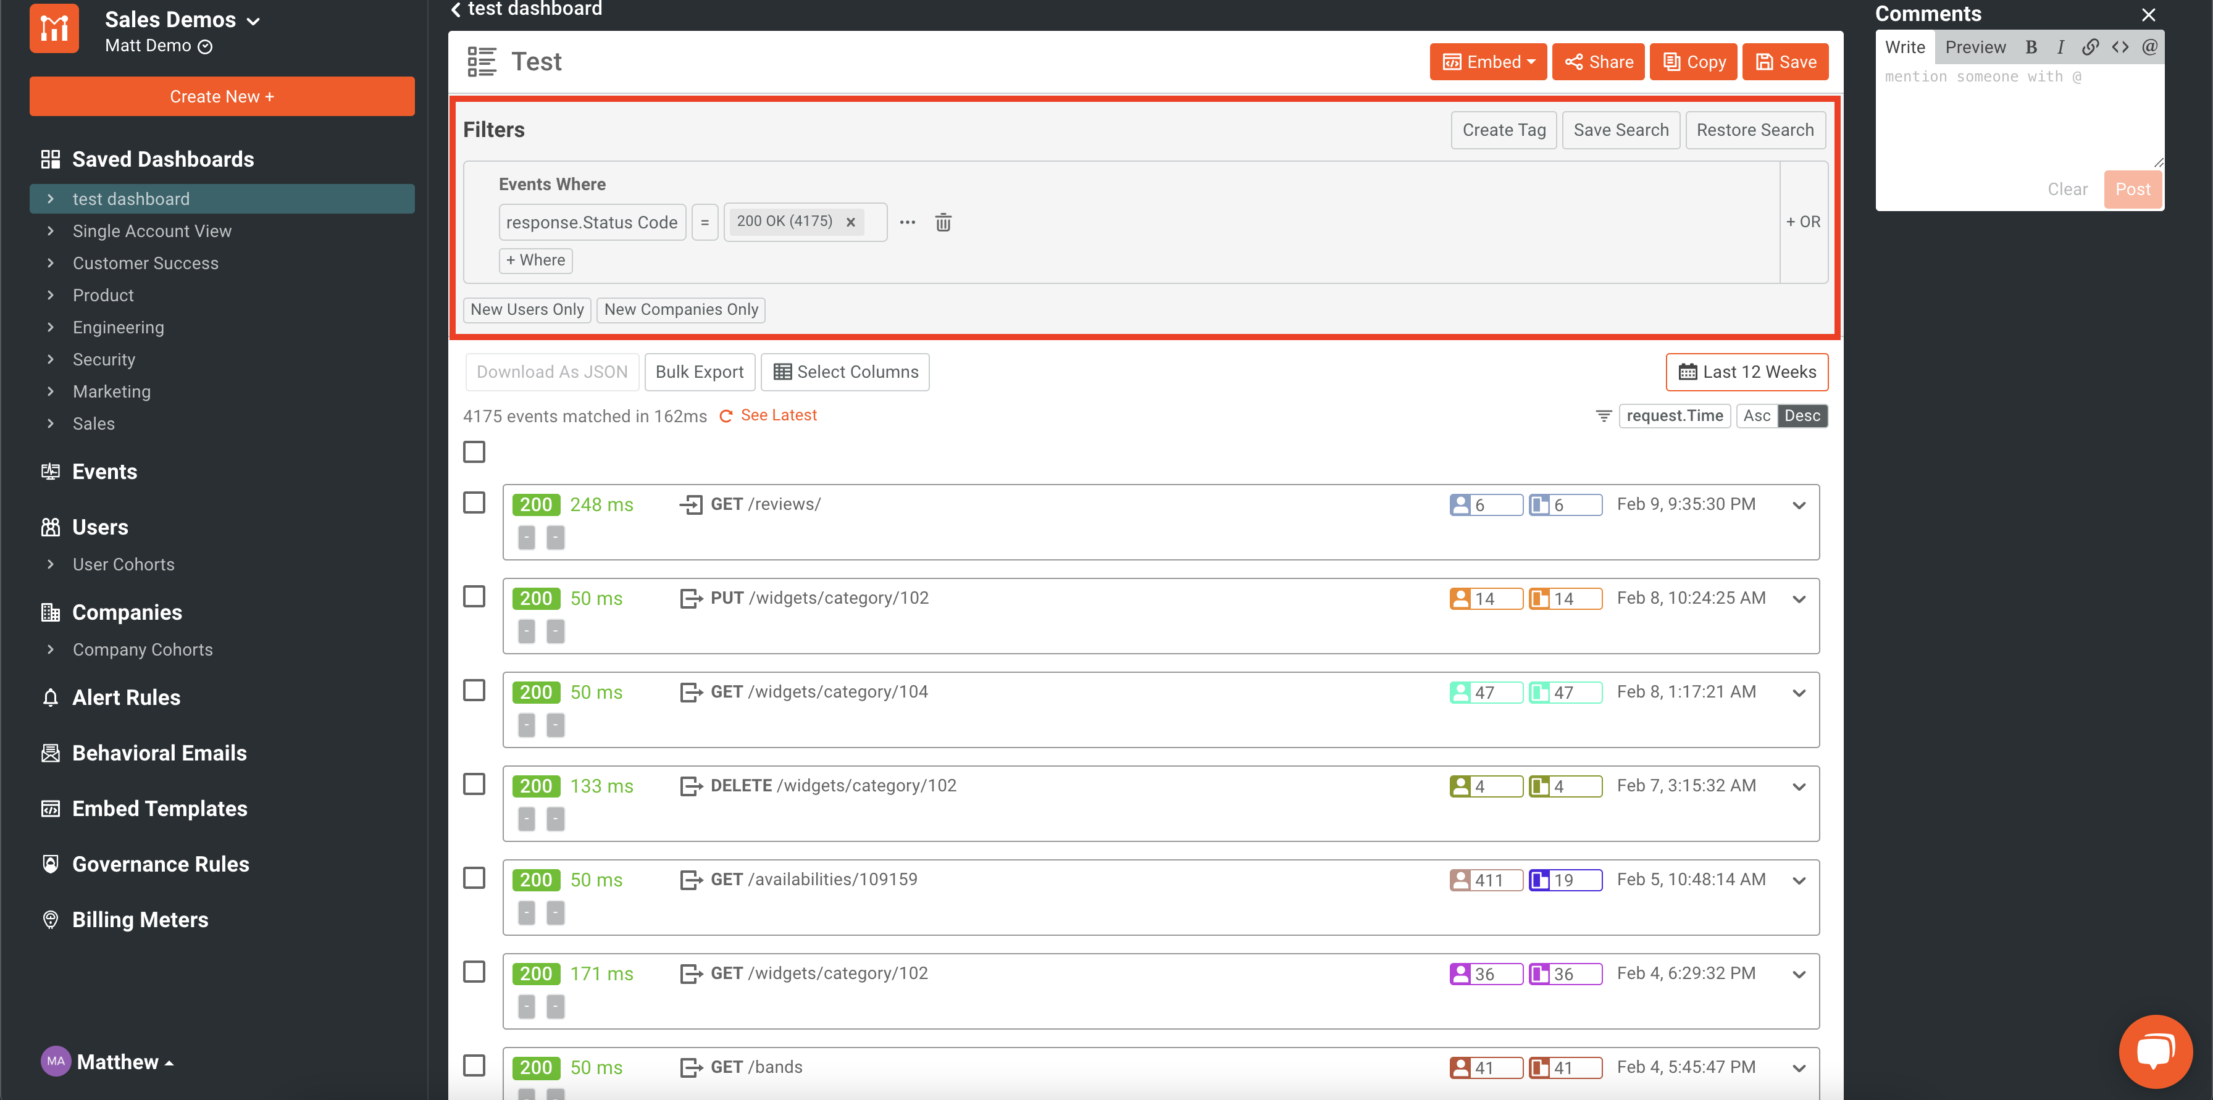Apply bold formatting in the comment editor
Screen dimensions: 2213x1100
[2031, 48]
